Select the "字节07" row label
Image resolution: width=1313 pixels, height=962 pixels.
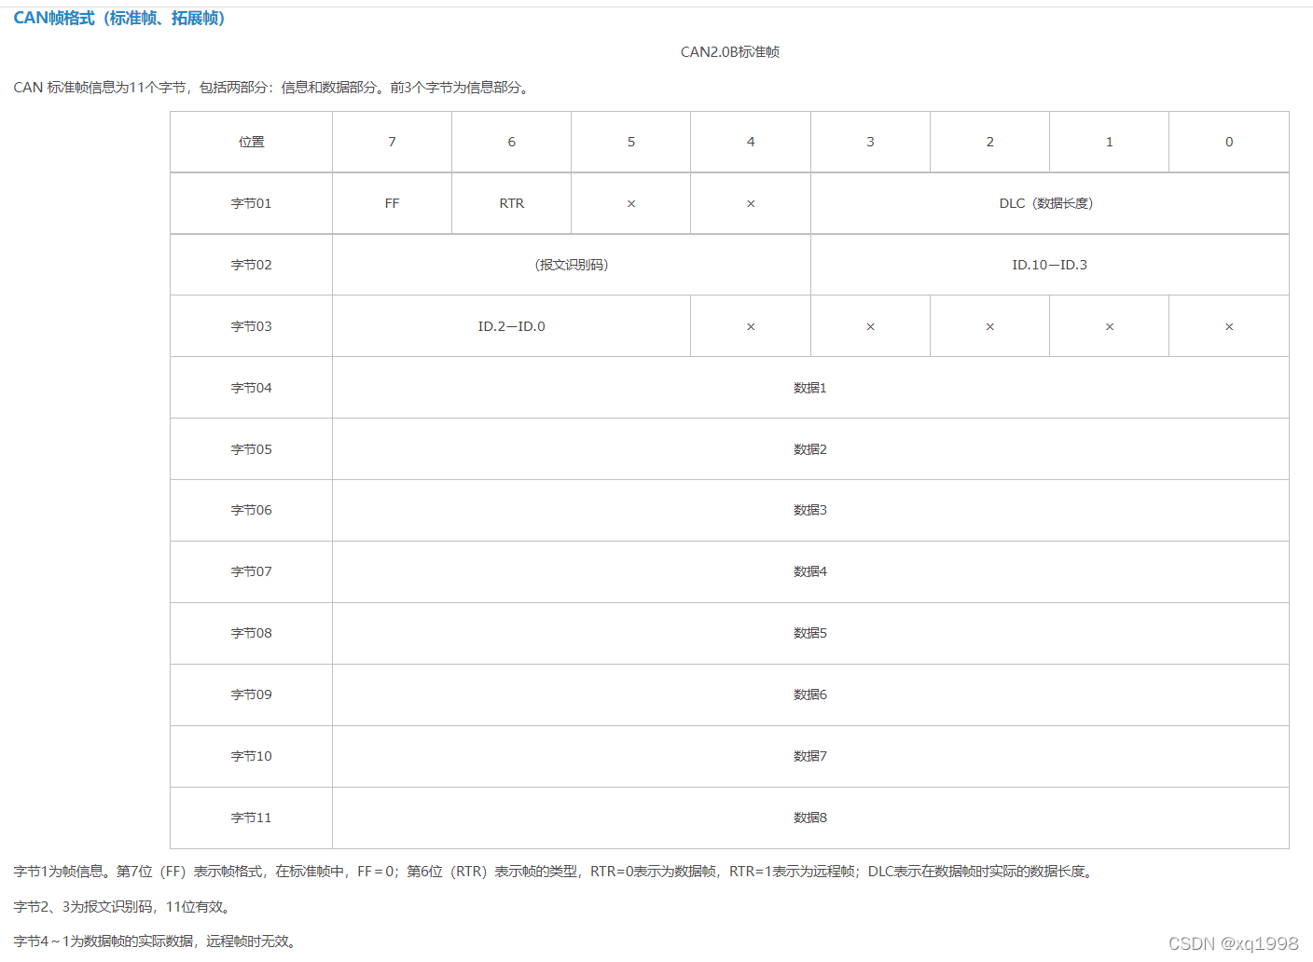[x=252, y=571]
